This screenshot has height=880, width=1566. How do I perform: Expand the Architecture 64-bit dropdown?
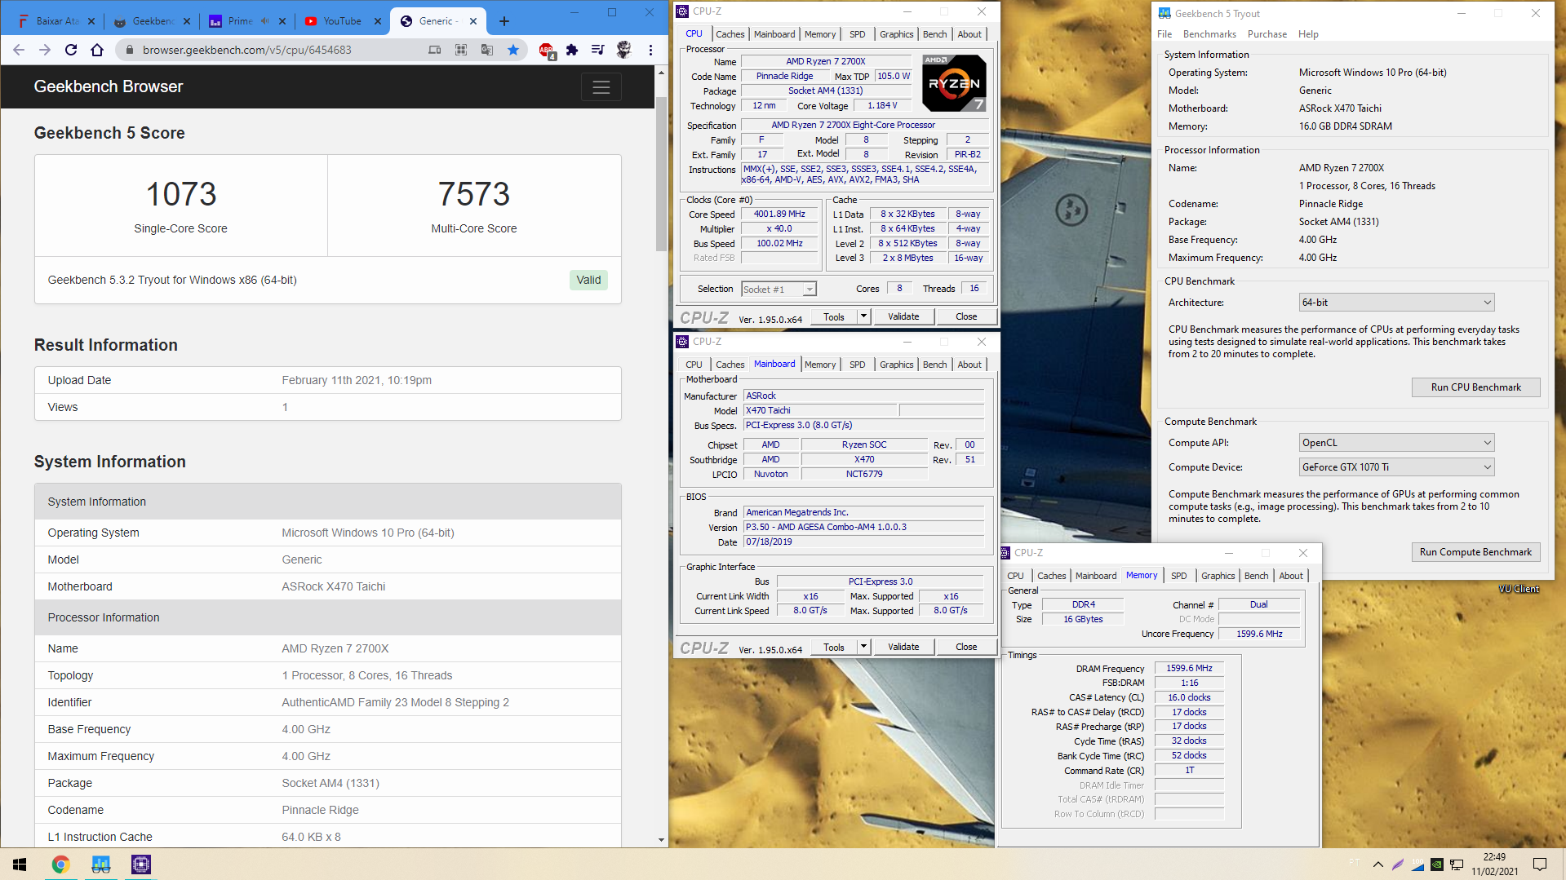point(1396,303)
